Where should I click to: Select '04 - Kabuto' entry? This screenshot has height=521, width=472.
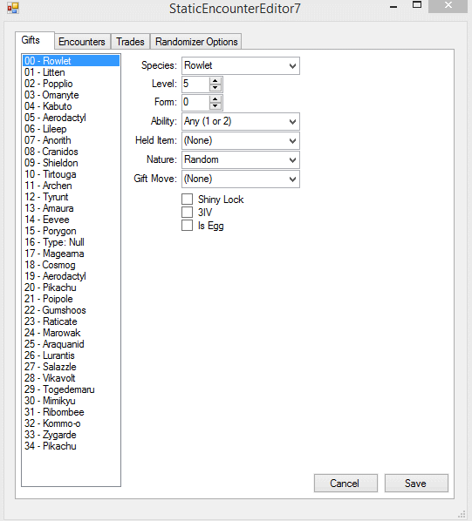[71, 106]
